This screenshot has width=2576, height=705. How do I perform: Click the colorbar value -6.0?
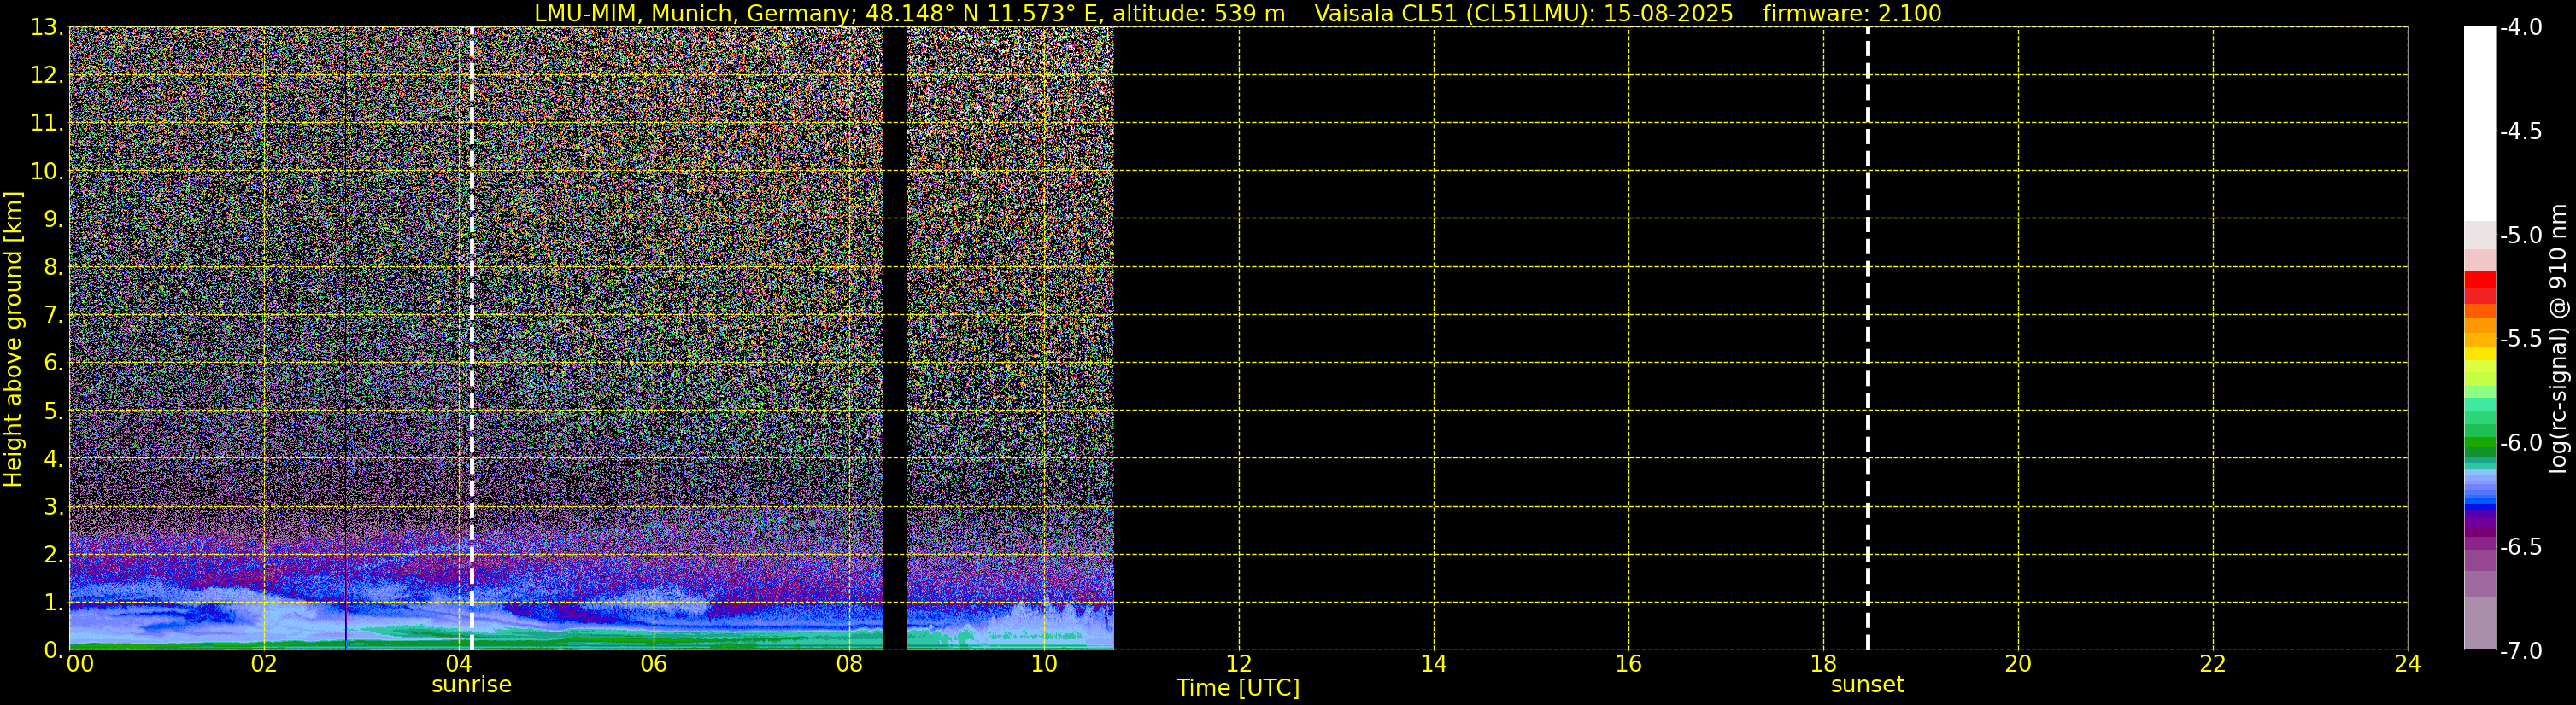click(2520, 442)
